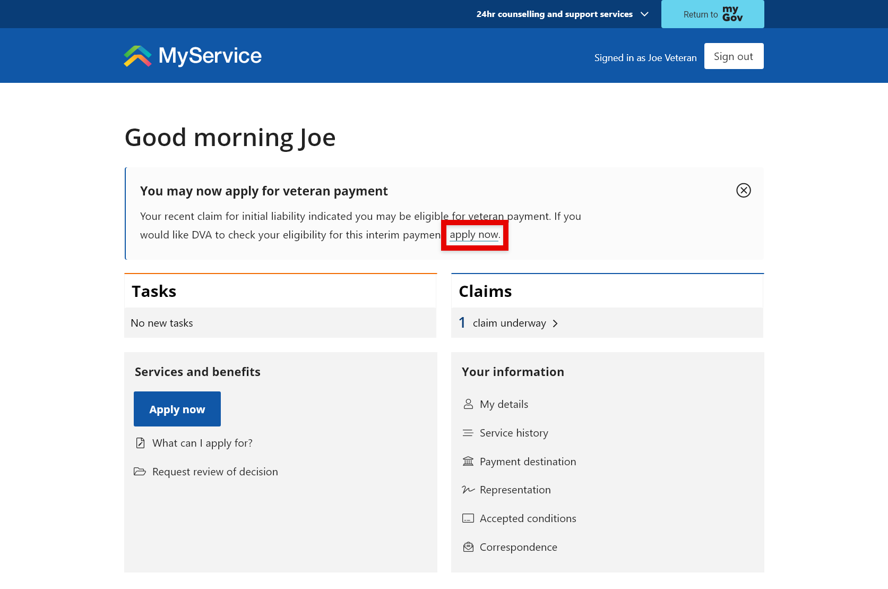Click the 'No new tasks' text
The height and width of the screenshot is (589, 888).
pyautogui.click(x=162, y=323)
